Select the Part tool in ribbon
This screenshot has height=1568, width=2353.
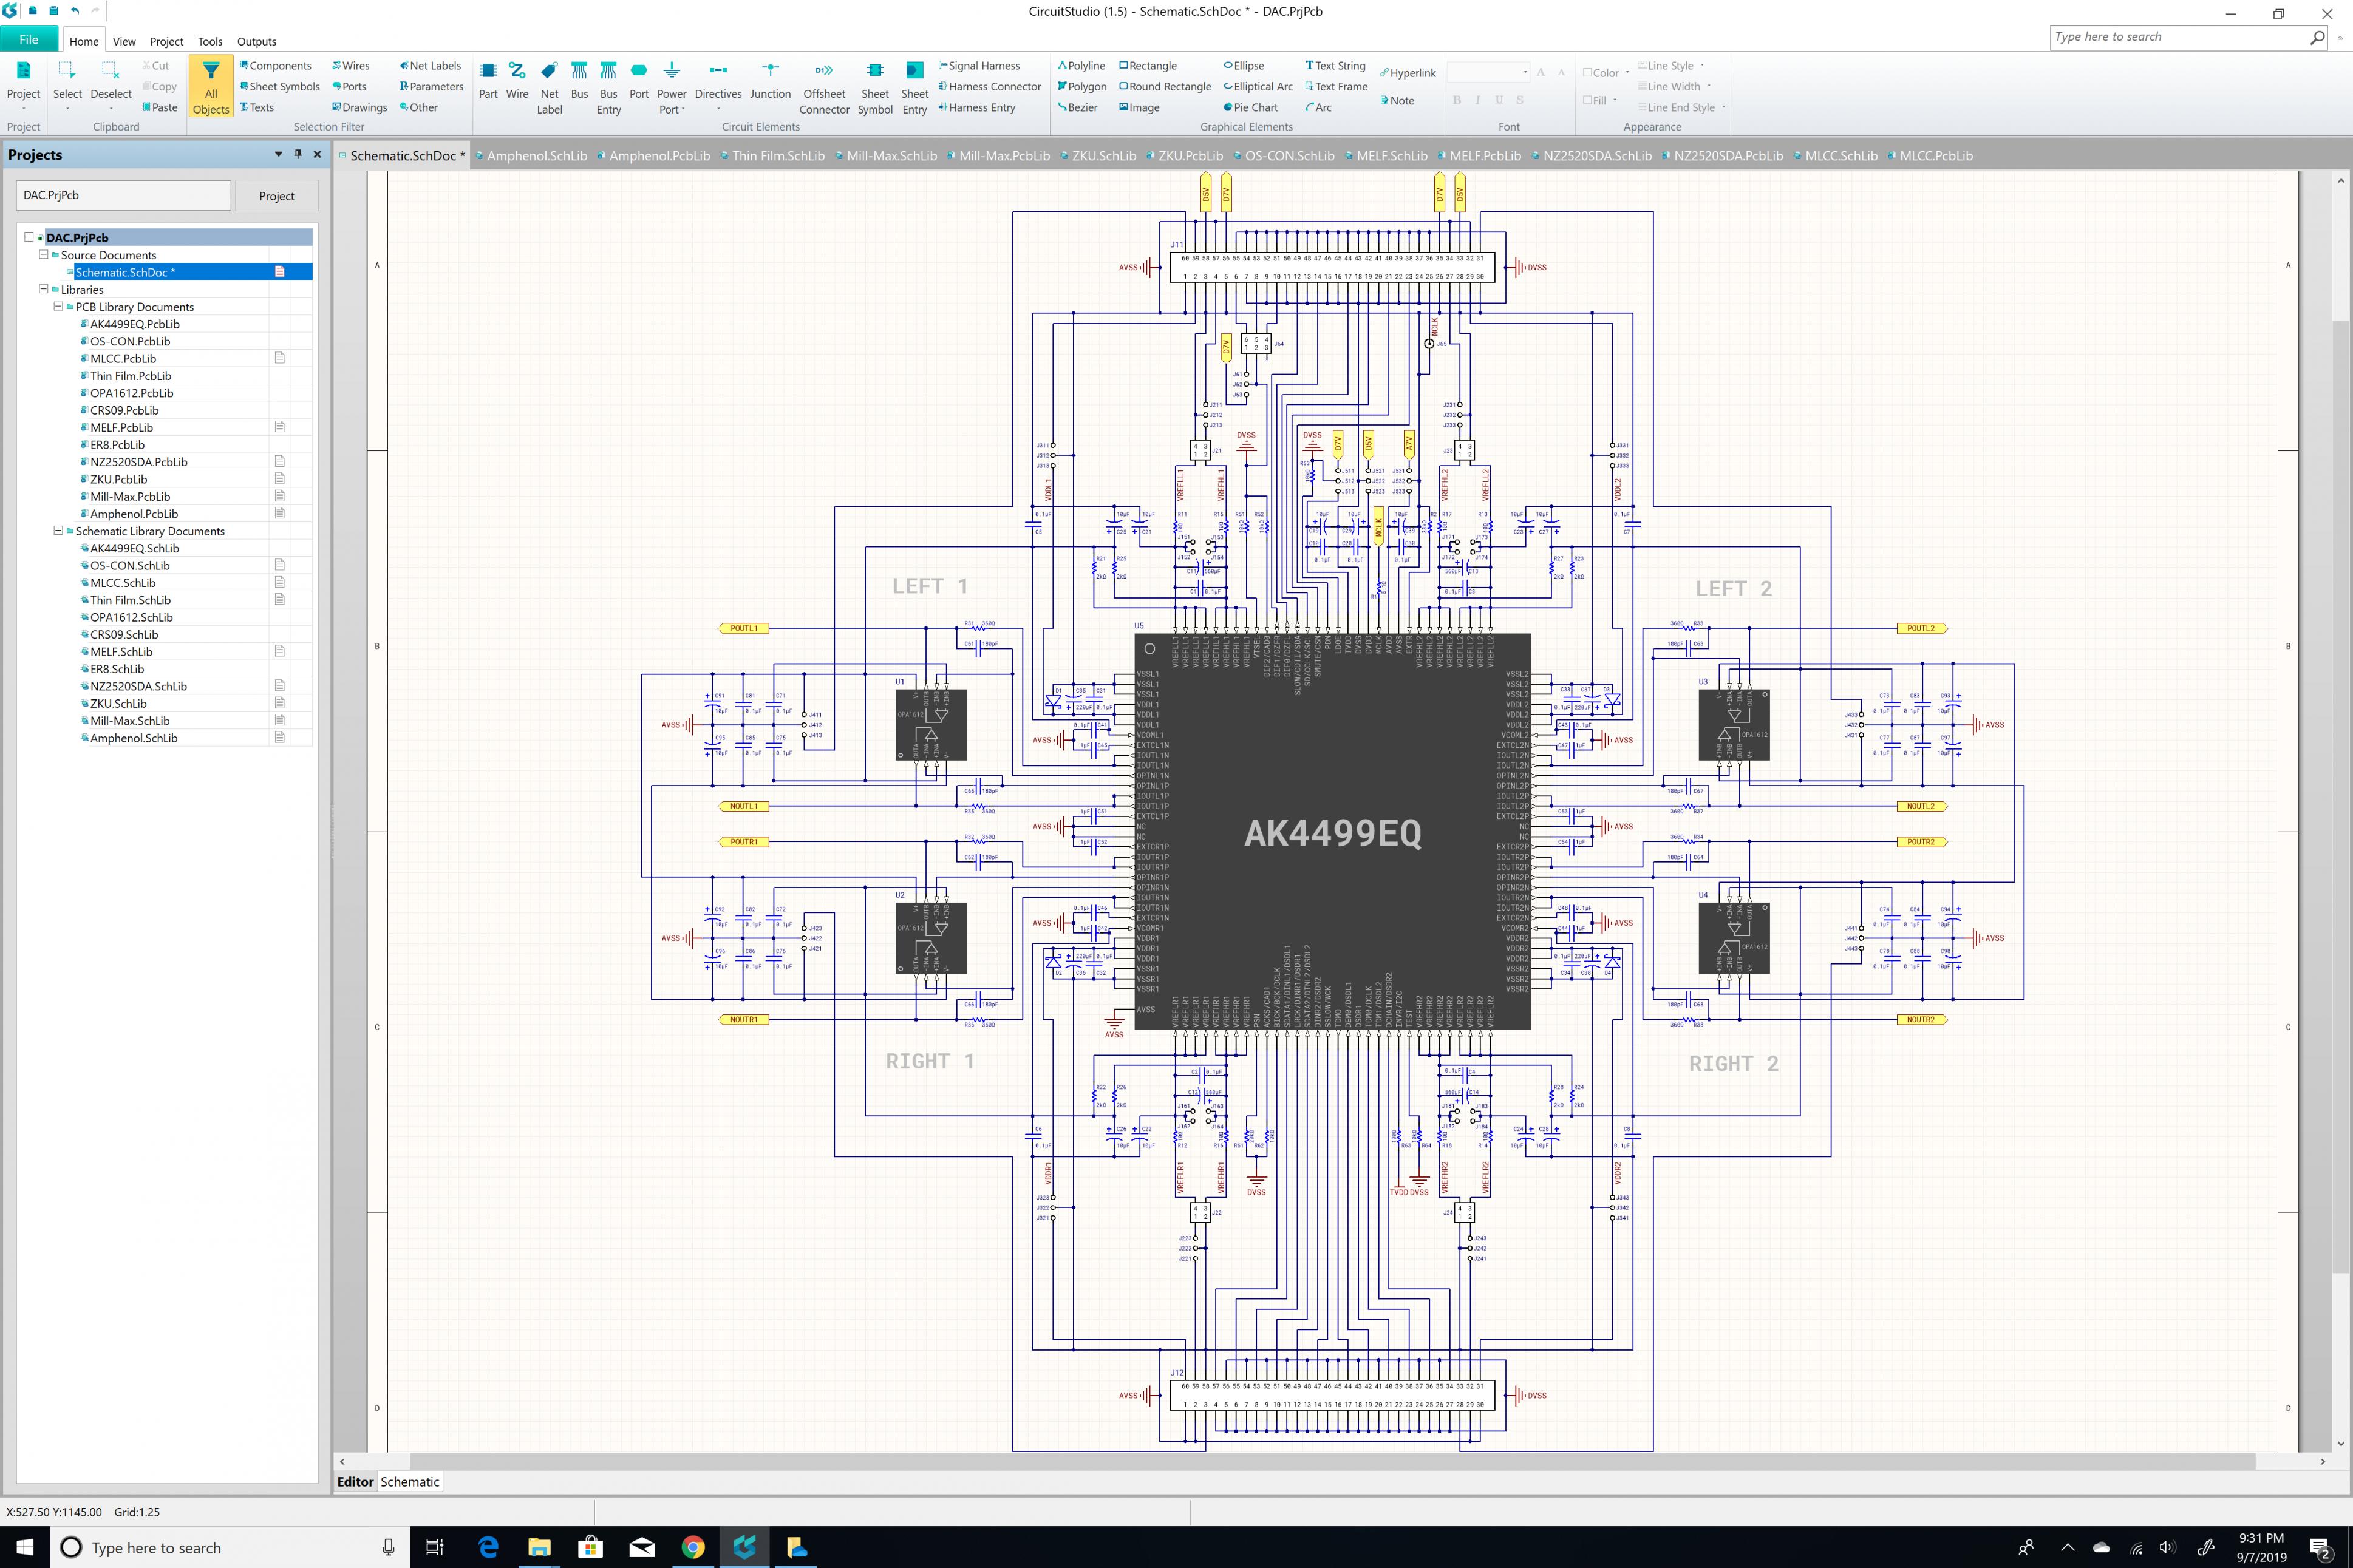(488, 81)
